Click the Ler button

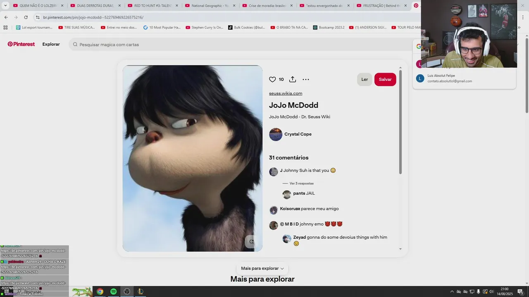click(365, 80)
